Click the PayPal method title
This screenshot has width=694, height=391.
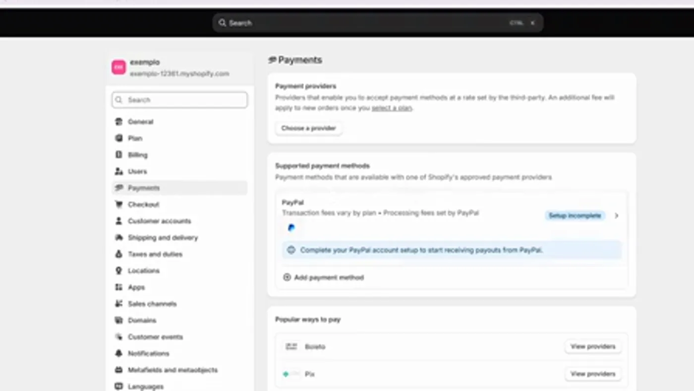[x=293, y=202]
